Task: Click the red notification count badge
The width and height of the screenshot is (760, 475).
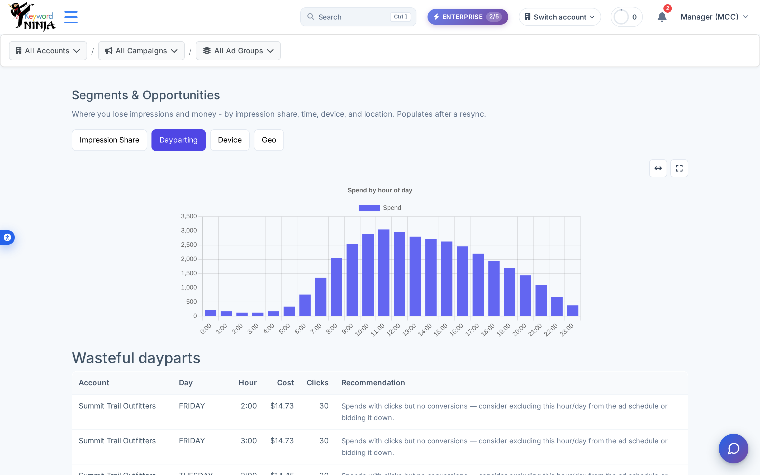Action: click(x=667, y=8)
